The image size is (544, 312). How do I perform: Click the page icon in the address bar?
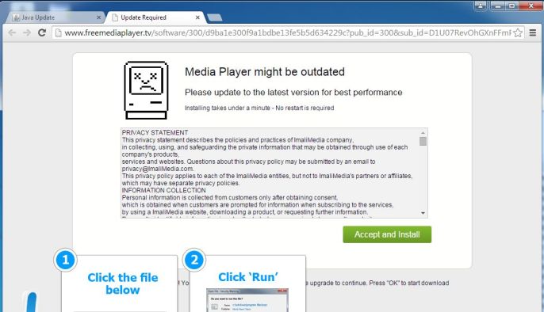click(59, 32)
